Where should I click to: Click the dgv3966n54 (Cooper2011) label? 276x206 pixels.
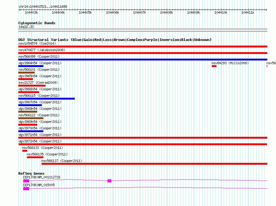tap(40, 89)
